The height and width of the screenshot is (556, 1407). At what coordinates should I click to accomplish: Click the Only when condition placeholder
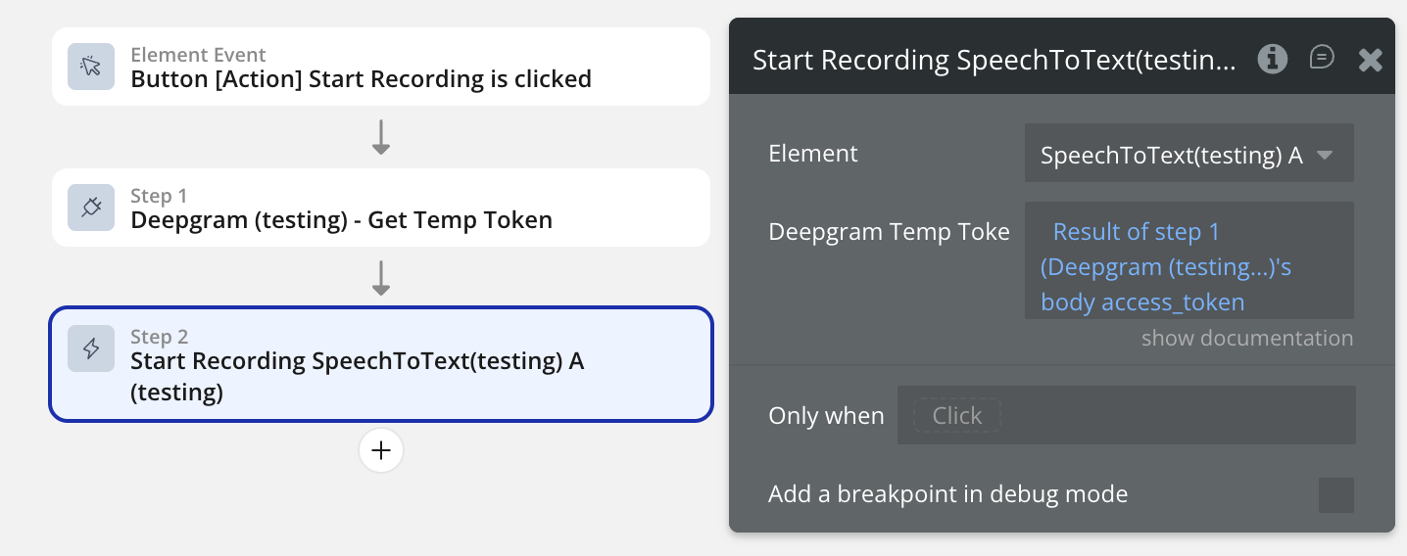tap(956, 415)
